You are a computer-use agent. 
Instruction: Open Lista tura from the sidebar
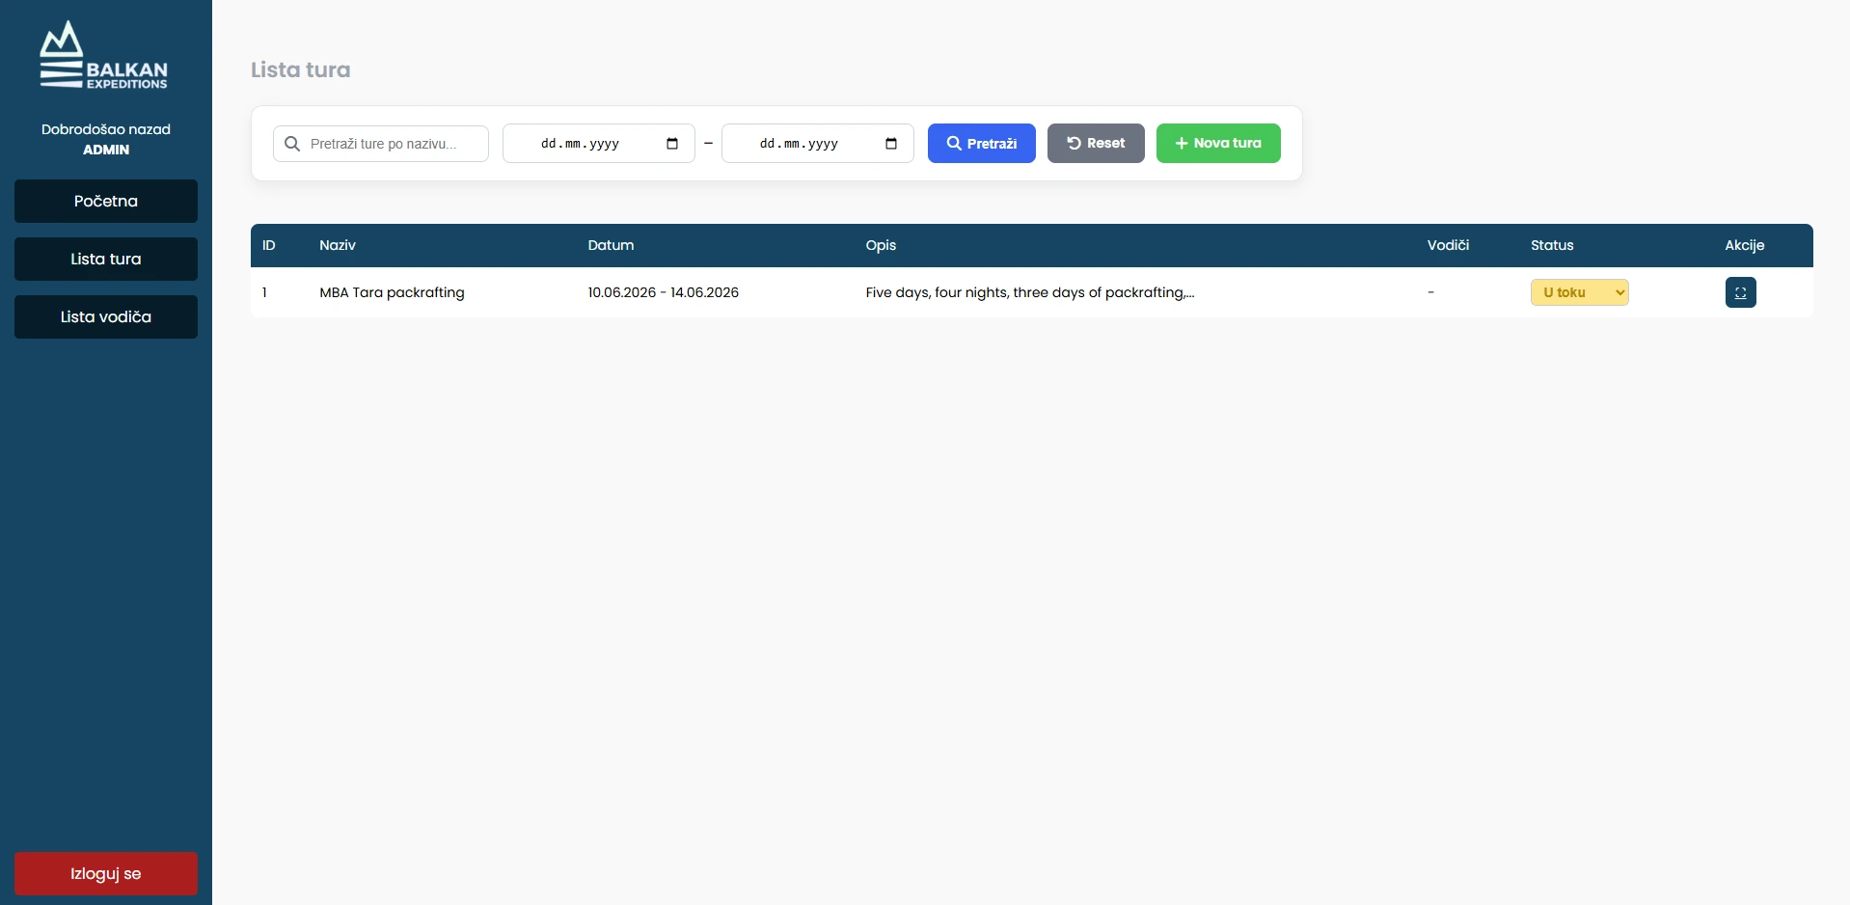click(x=106, y=259)
